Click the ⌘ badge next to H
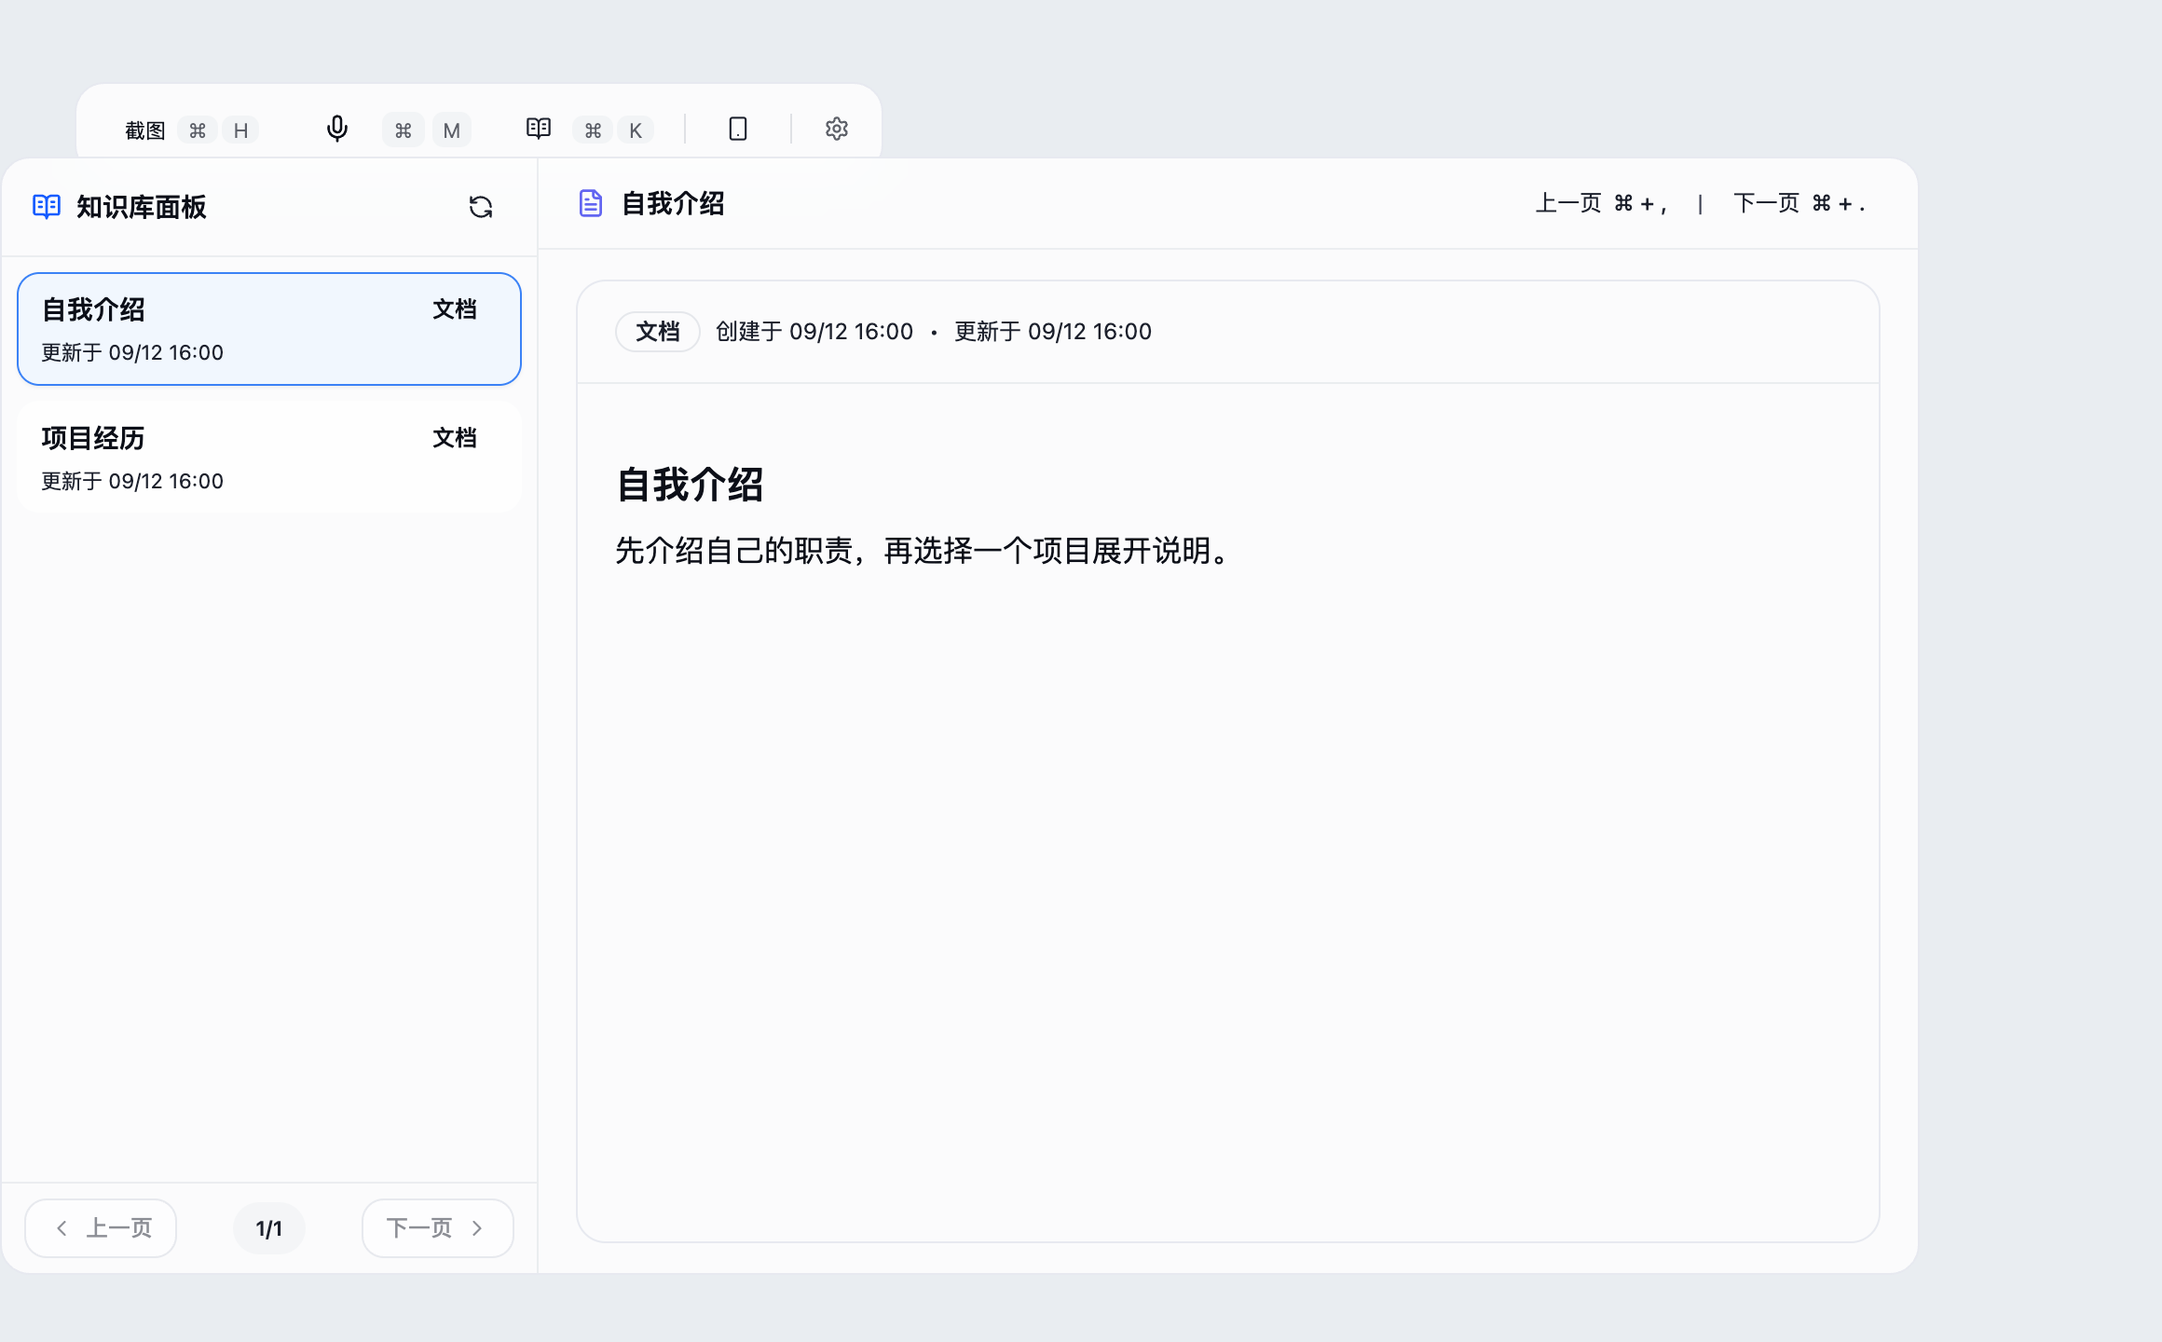This screenshot has width=2162, height=1342. (x=198, y=130)
